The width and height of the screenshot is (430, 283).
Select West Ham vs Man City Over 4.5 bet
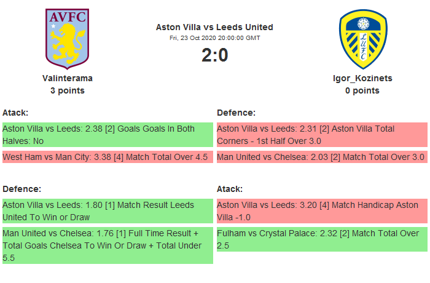pyautogui.click(x=107, y=157)
